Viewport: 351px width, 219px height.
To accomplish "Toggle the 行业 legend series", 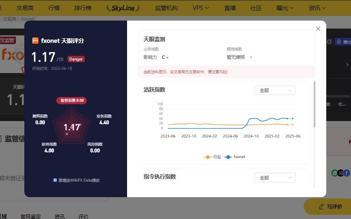I will click(x=212, y=157).
